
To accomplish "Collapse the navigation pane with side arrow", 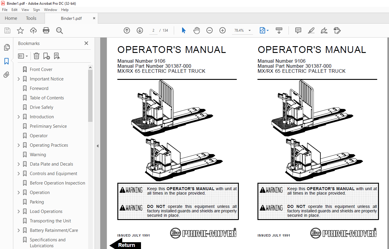I will (x=97, y=146).
